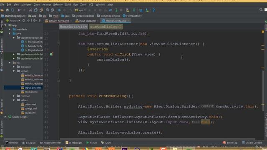This screenshot has height=150, width=267.
Task: Expand Gradle Scripts node
Action: (x=5, y=117)
